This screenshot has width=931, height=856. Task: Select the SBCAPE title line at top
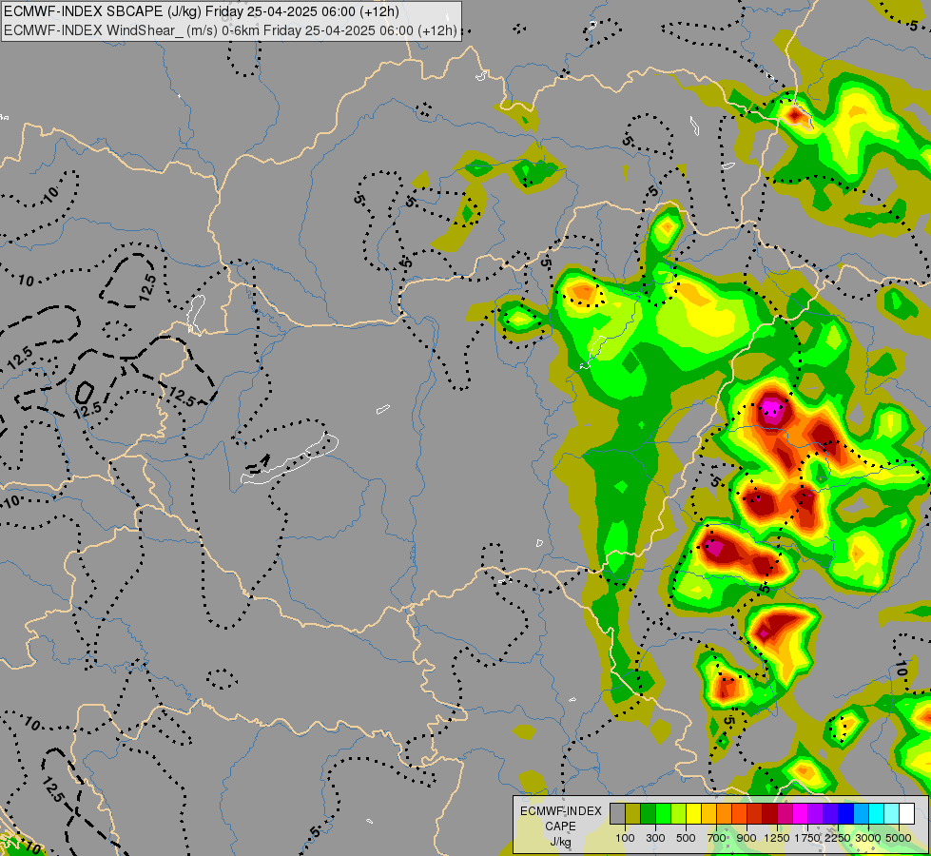coord(202,11)
